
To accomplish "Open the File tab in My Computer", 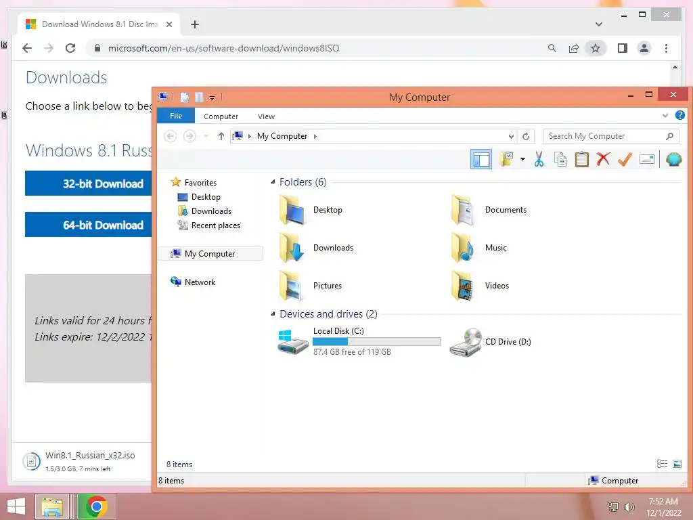I will tap(176, 116).
